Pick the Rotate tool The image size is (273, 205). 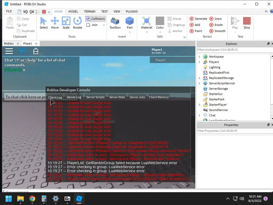[x=78, y=23]
